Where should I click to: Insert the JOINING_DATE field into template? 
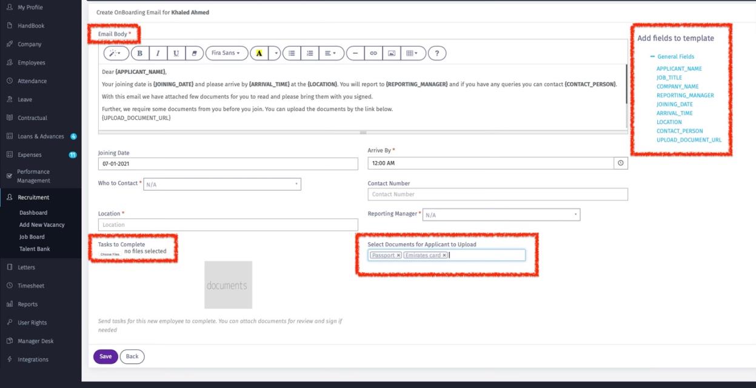coord(674,104)
